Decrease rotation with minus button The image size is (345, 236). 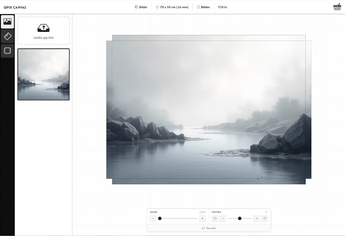coord(223,218)
